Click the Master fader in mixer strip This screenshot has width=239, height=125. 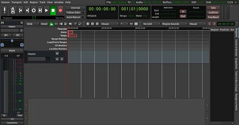[x=6, y=86]
